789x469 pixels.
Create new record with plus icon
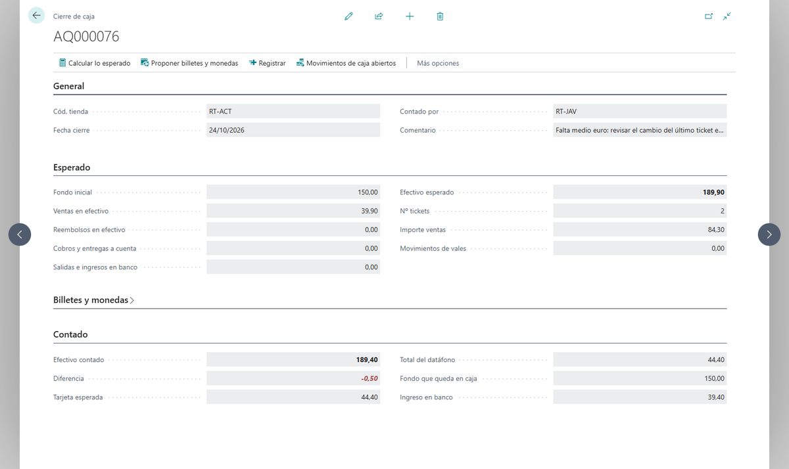point(410,16)
